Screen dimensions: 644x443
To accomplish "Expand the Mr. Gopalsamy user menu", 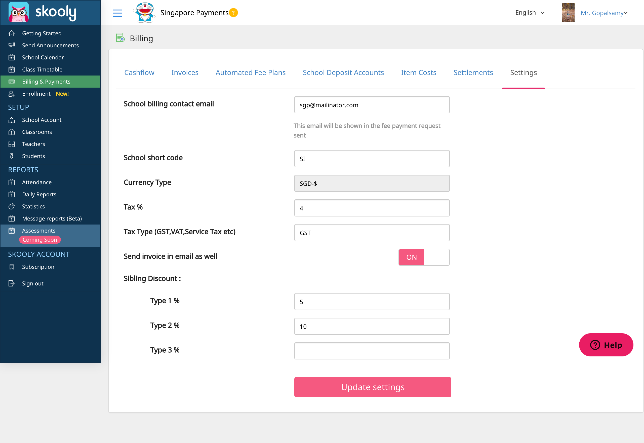I will 604,13.
